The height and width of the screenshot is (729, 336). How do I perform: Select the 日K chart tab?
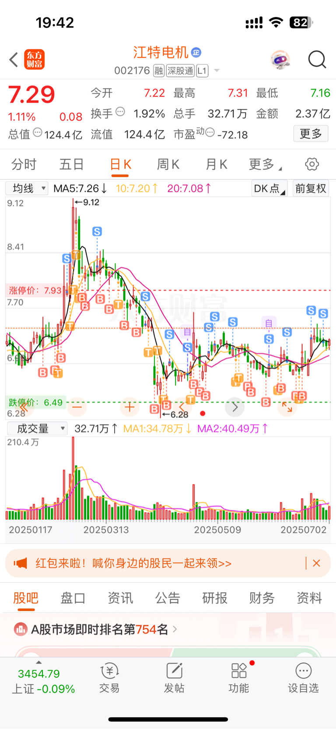point(120,164)
